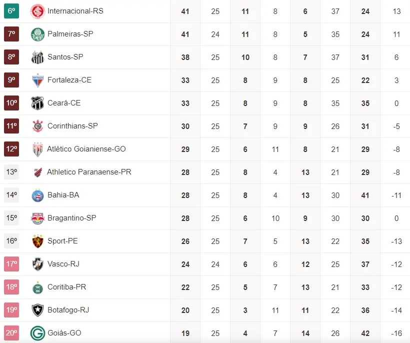Screen dimensions: 410x343
Task: Click the 20º last place badge
Action: tap(11, 333)
